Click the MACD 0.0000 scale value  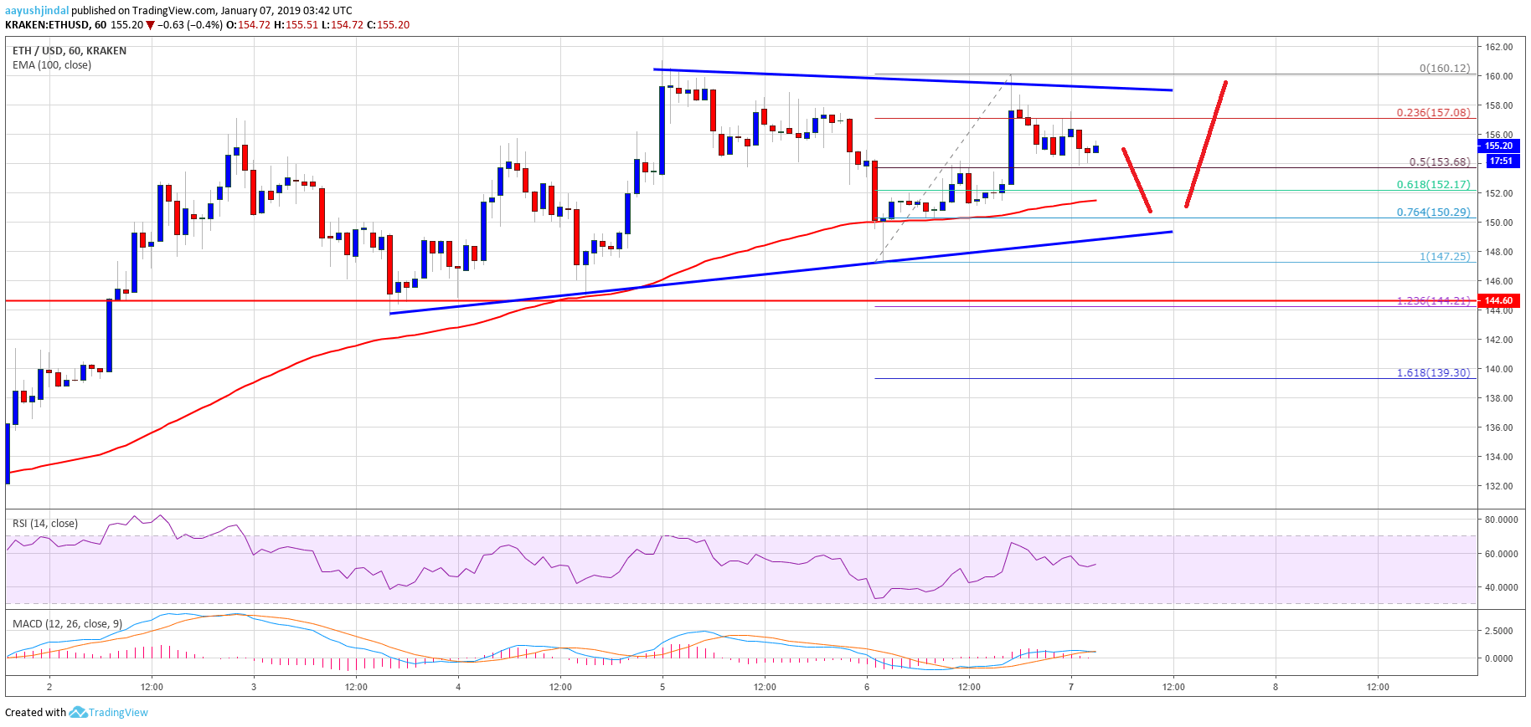[x=1499, y=658]
